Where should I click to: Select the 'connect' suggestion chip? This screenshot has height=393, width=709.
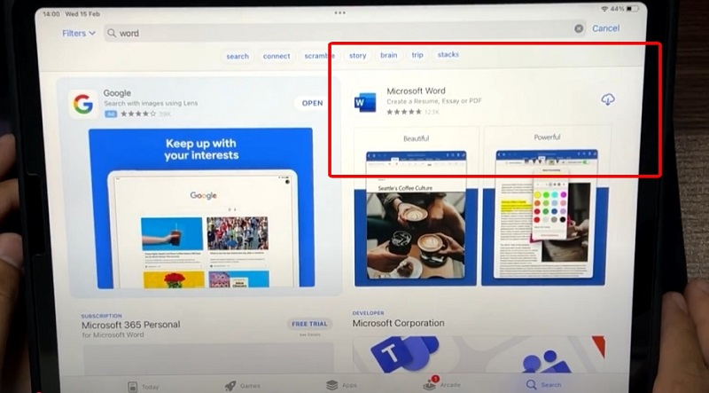tap(277, 56)
